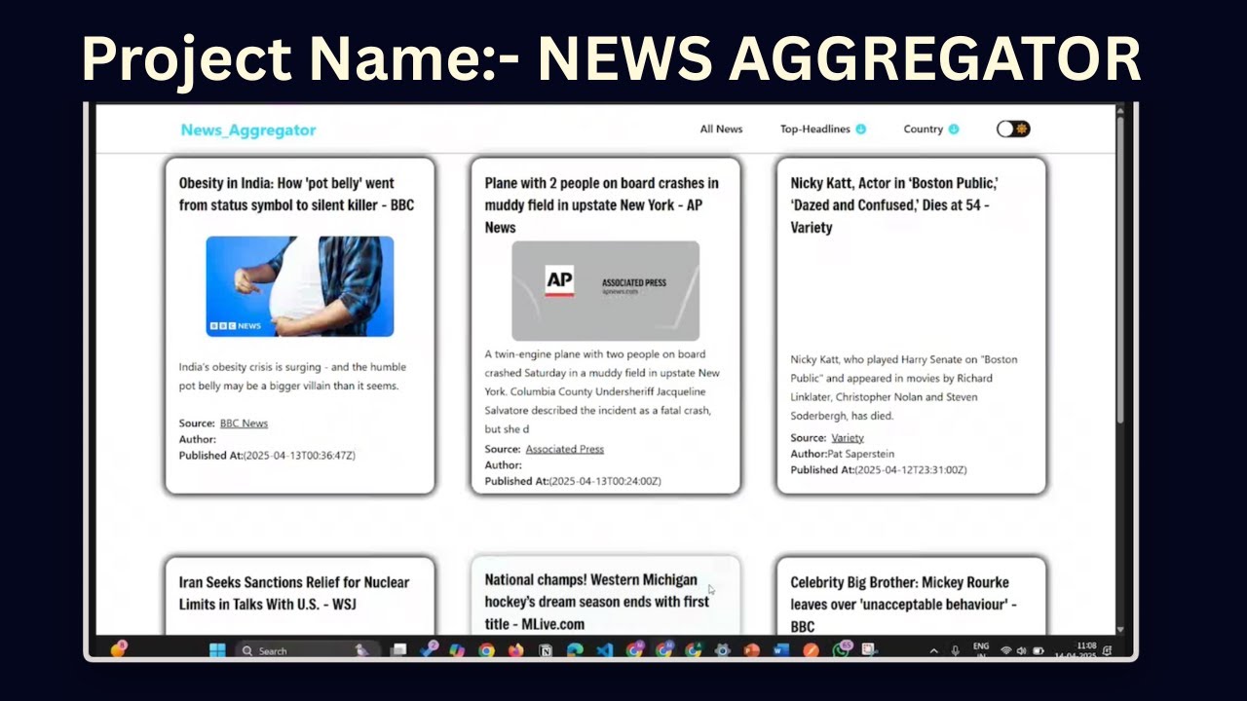The height and width of the screenshot is (701, 1247).
Task: Open Microsoft Word from the taskbar
Action: (781, 649)
